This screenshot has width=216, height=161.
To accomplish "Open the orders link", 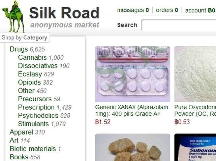I will pyautogui.click(x=167, y=10).
